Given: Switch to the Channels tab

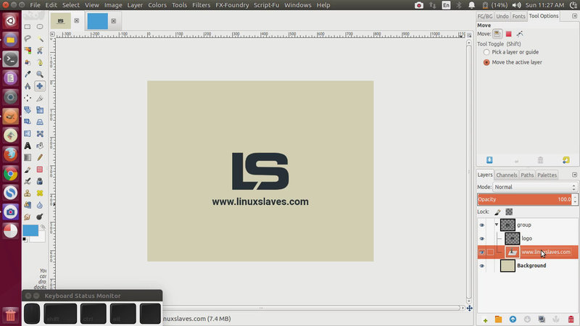Looking at the screenshot, I should tap(506, 175).
